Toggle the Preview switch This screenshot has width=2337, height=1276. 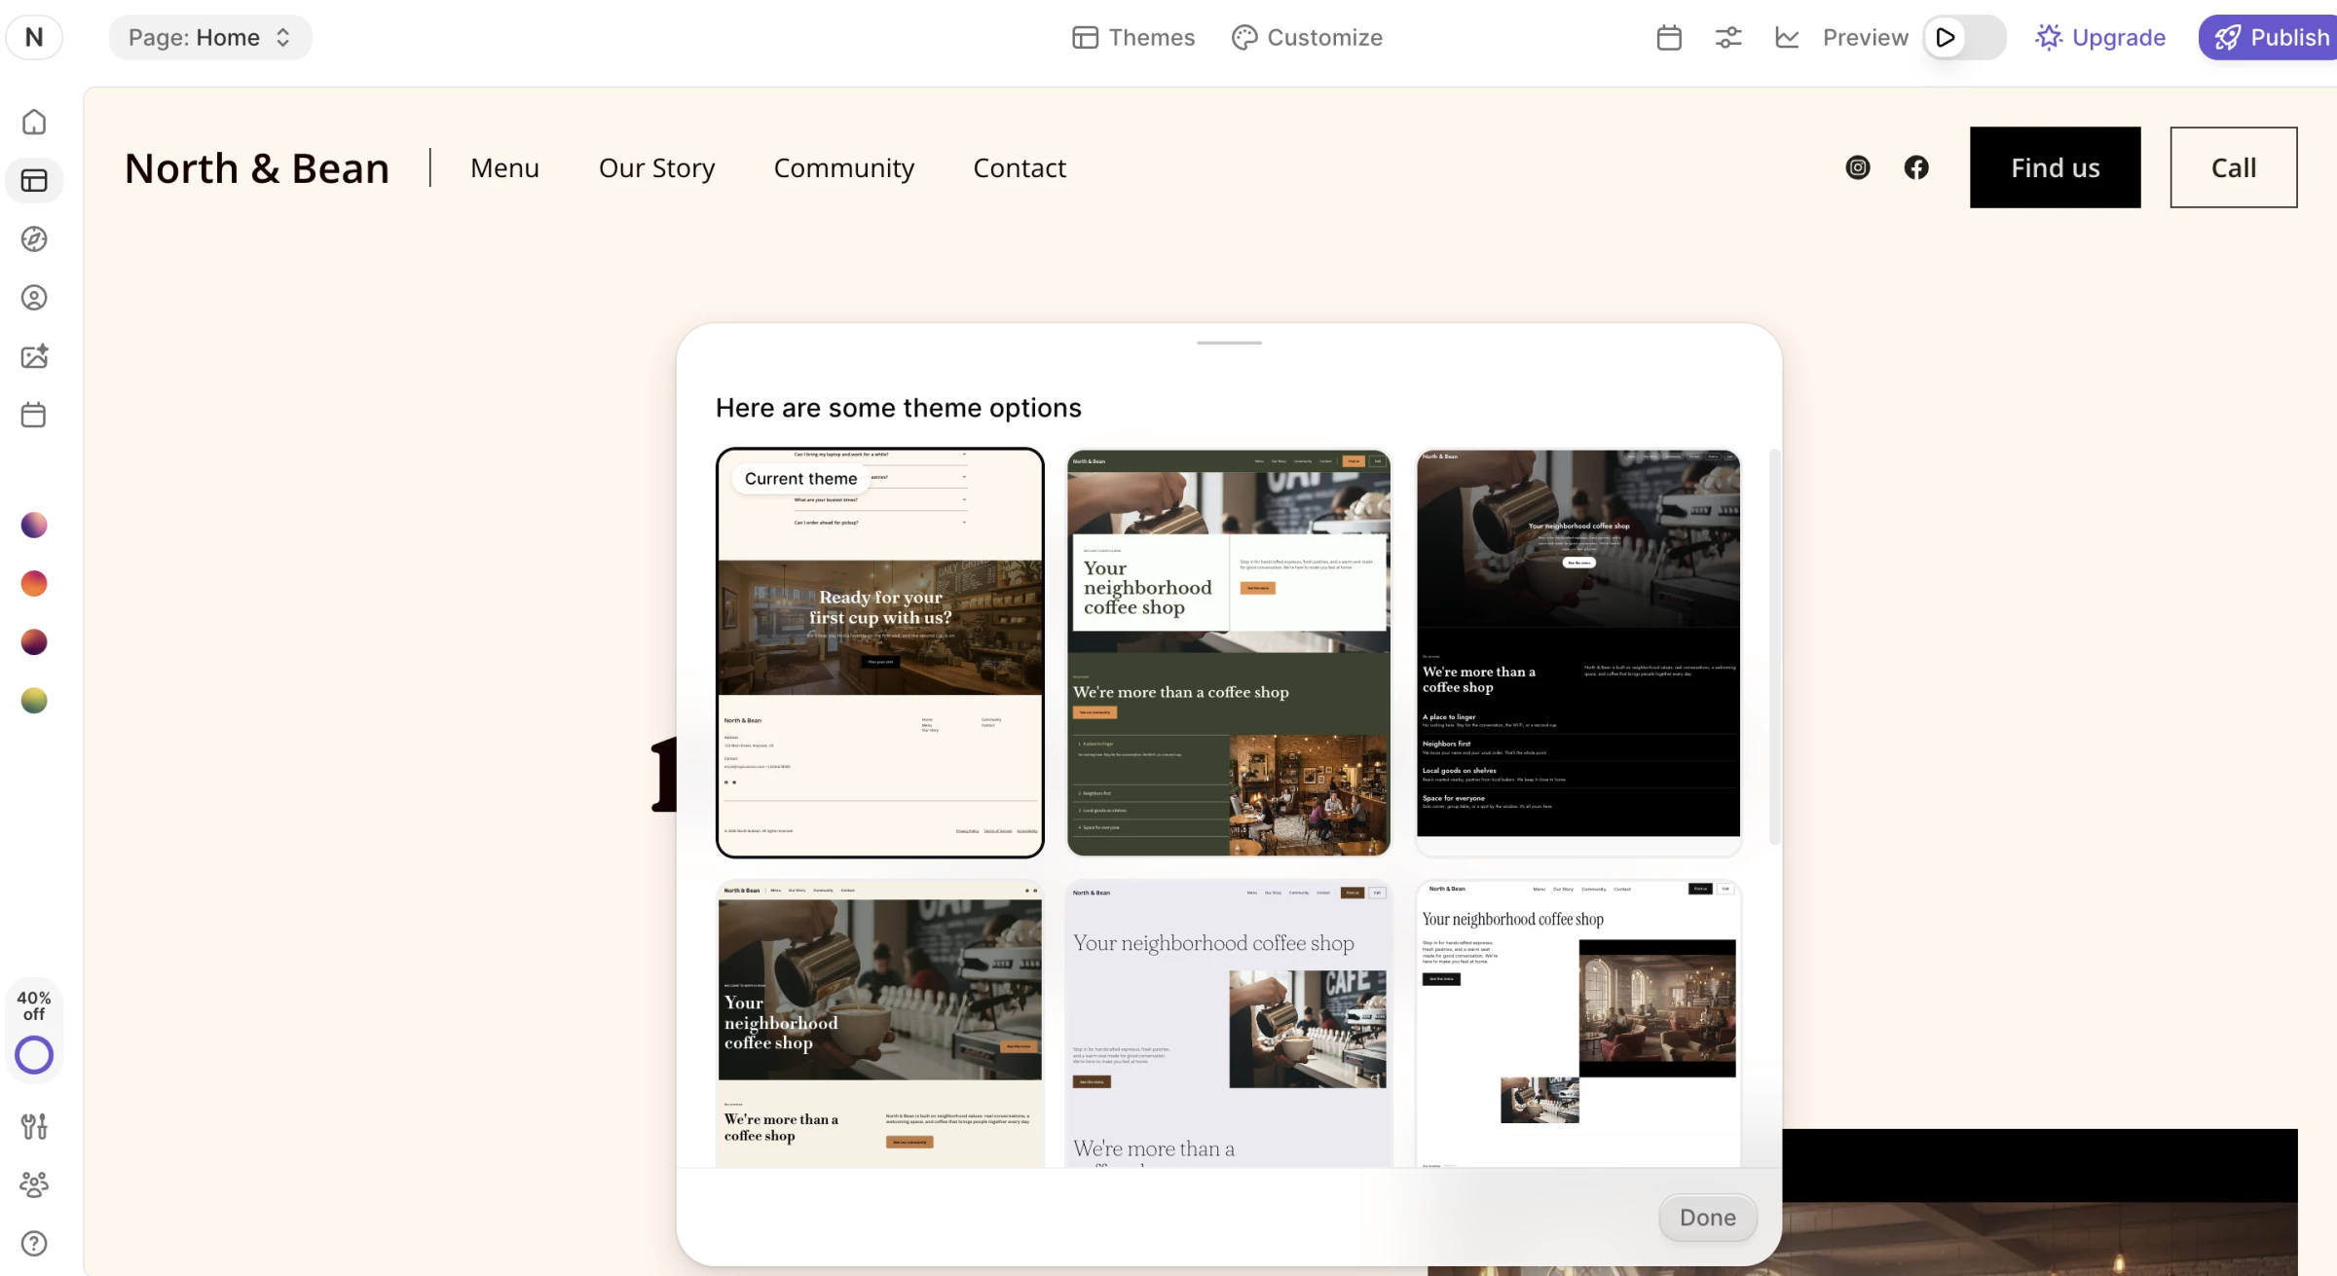pyautogui.click(x=1964, y=37)
